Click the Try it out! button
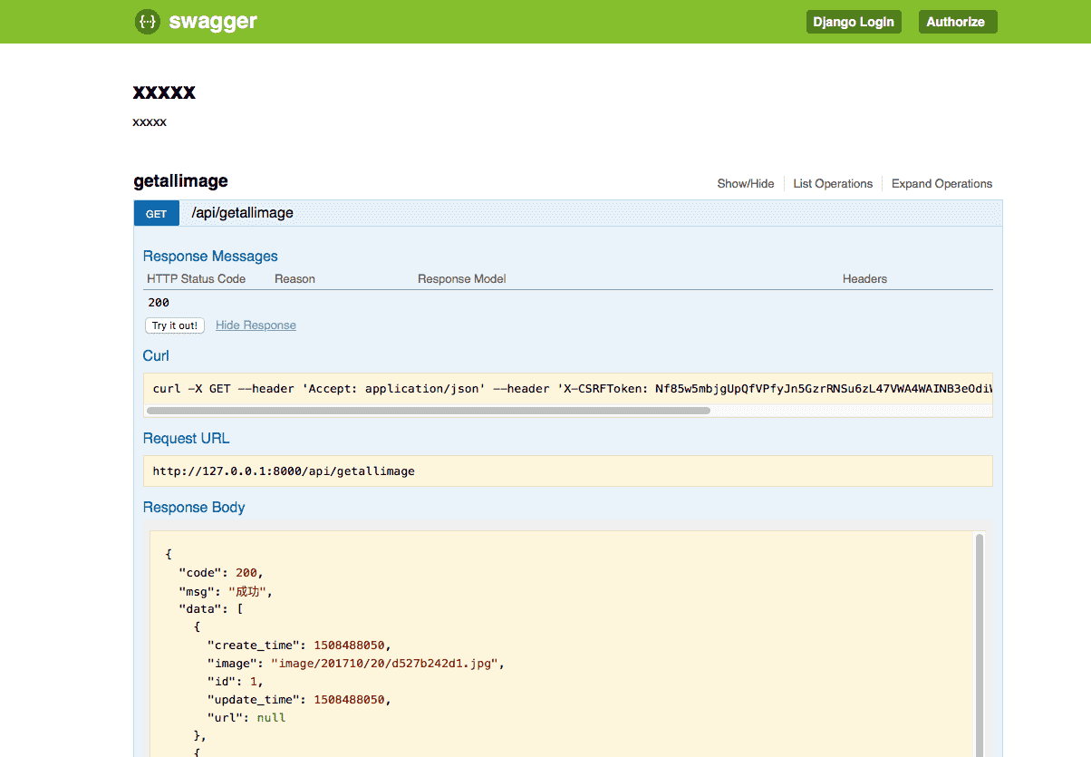Screen dimensions: 1091x757 click(x=175, y=325)
